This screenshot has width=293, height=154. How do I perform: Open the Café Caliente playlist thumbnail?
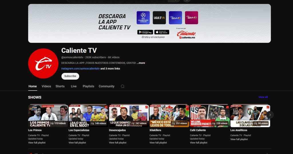[x=210, y=116]
